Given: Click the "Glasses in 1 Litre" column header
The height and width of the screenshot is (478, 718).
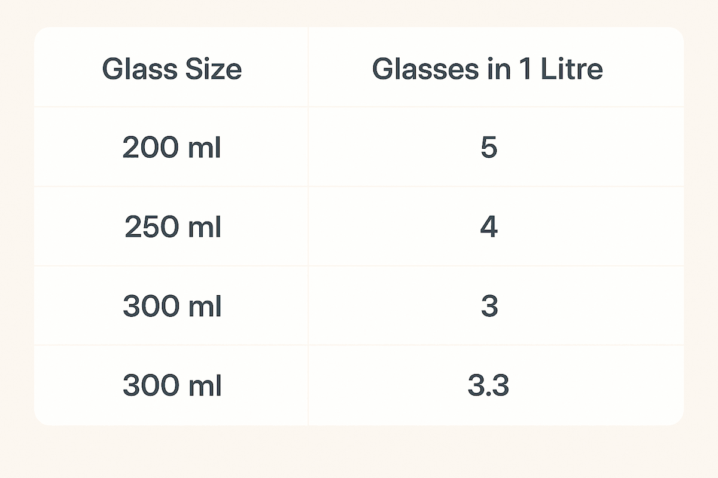Looking at the screenshot, I should [x=488, y=70].
